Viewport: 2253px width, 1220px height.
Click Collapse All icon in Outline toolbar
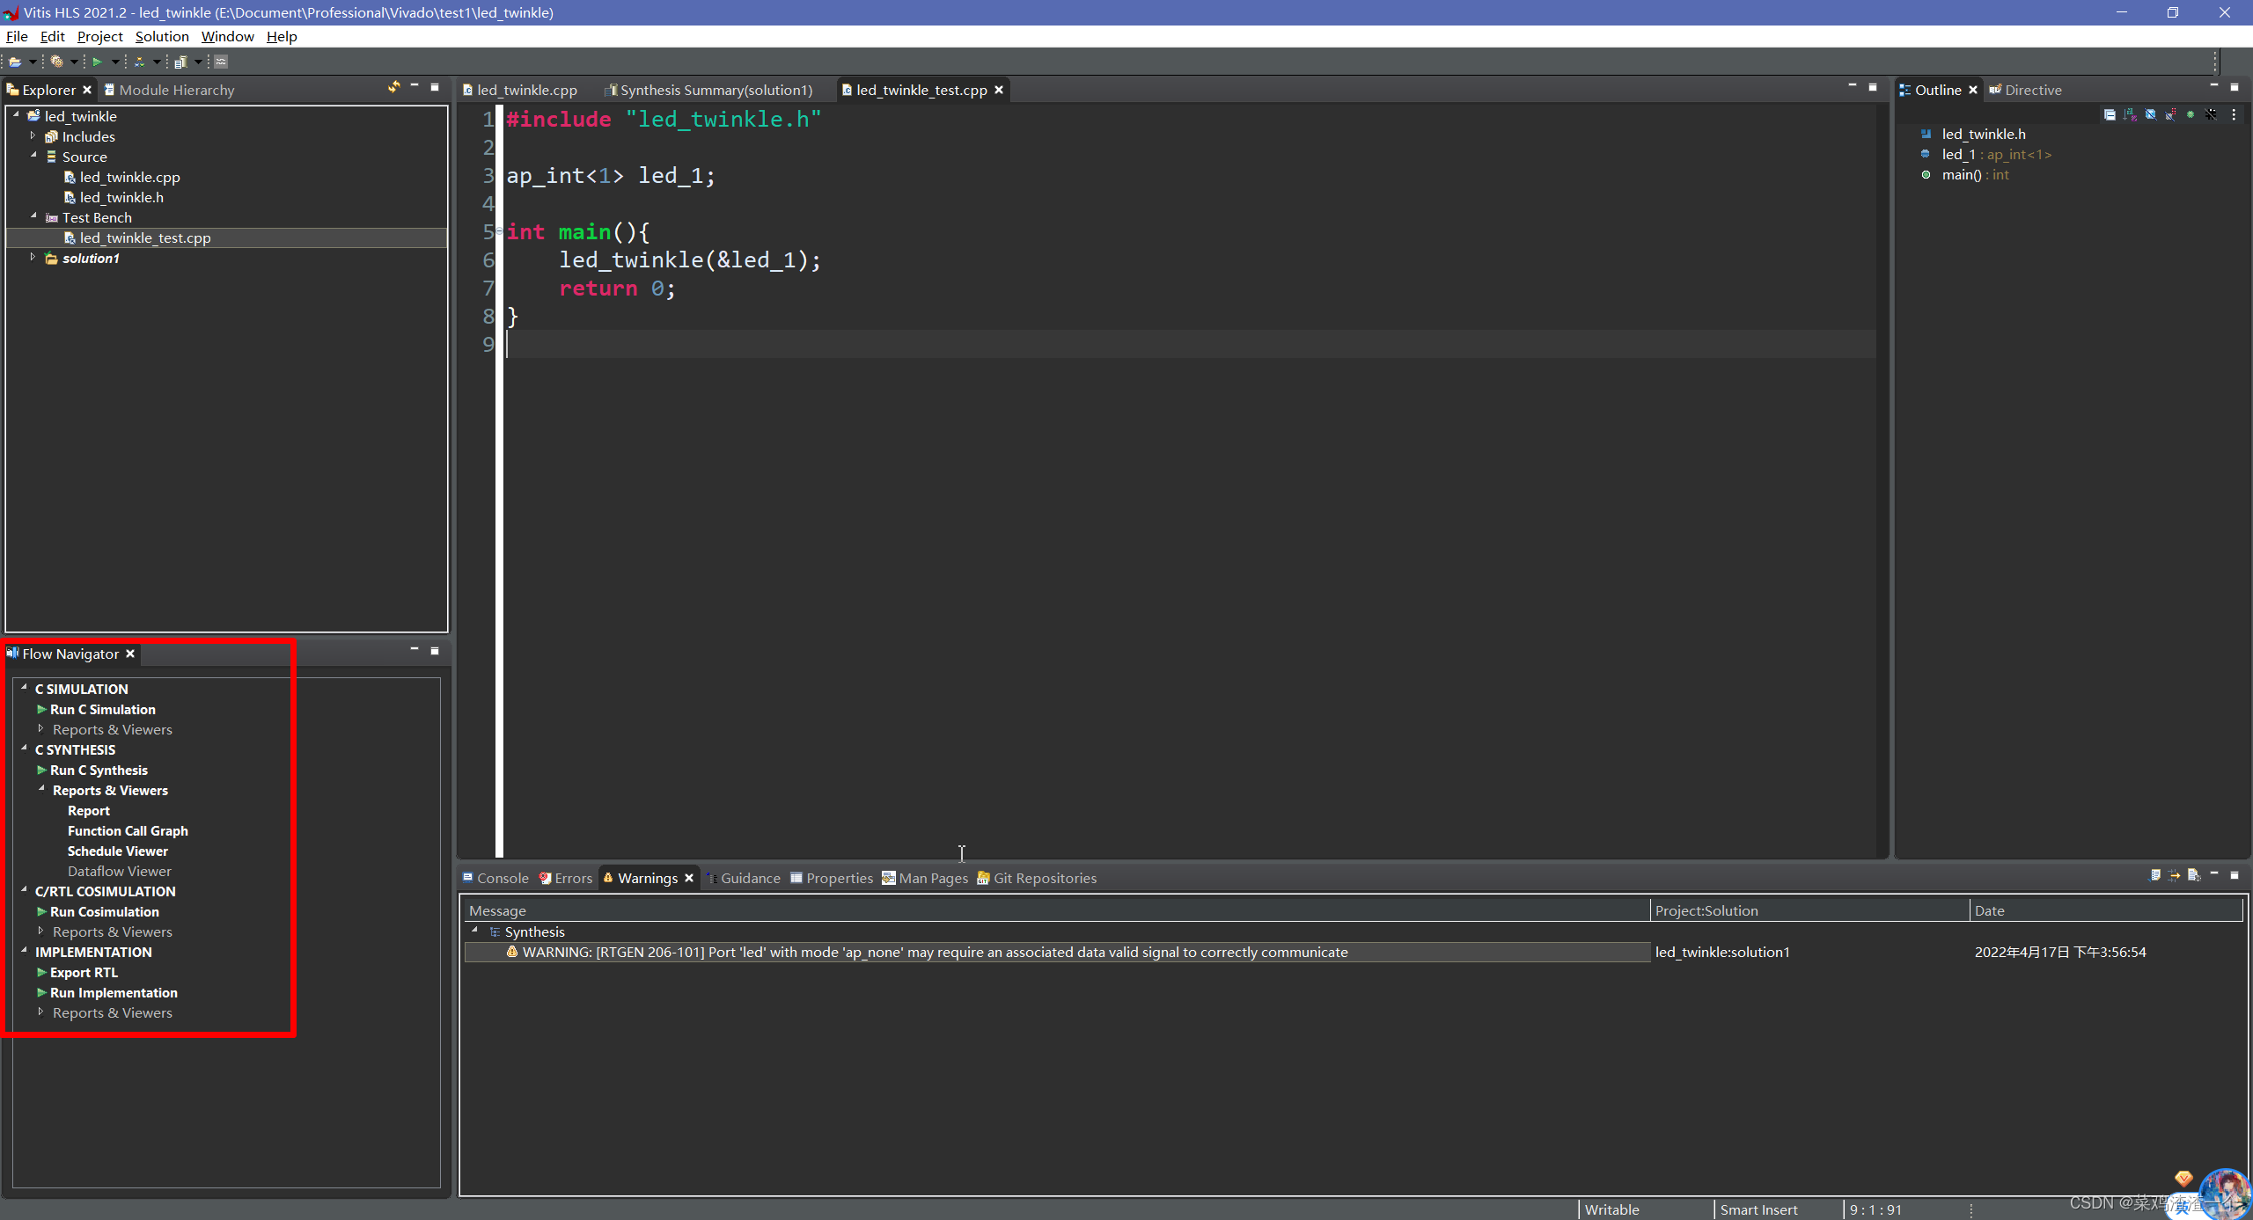click(2110, 114)
